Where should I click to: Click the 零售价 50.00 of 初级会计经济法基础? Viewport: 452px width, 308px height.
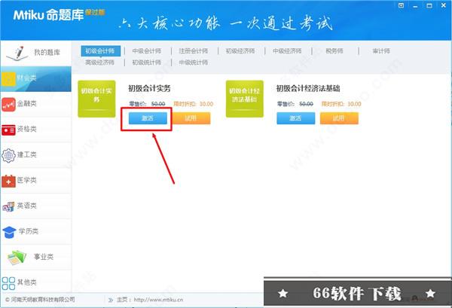[x=295, y=104]
